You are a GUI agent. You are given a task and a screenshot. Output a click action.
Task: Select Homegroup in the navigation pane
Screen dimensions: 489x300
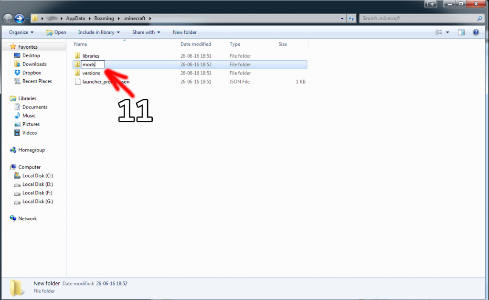[x=32, y=150]
